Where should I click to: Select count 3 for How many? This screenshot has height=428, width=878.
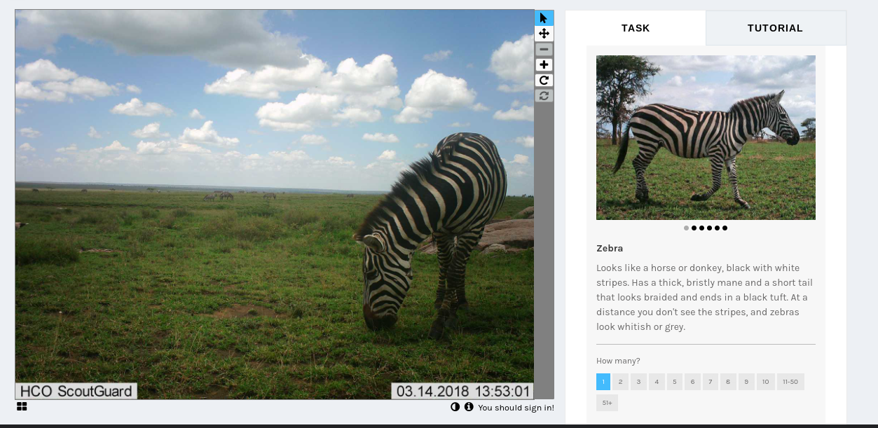click(638, 382)
